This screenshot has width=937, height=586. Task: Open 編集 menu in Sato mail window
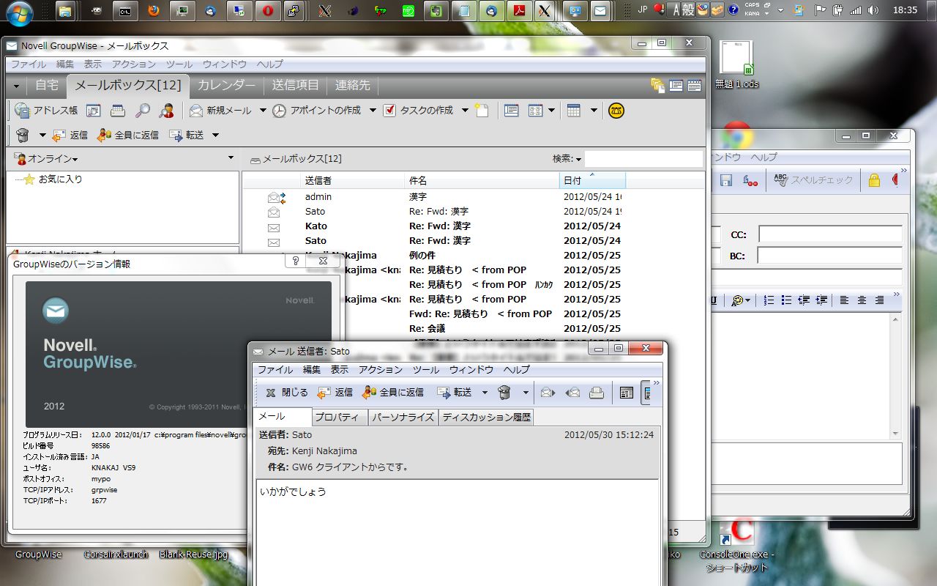click(312, 370)
